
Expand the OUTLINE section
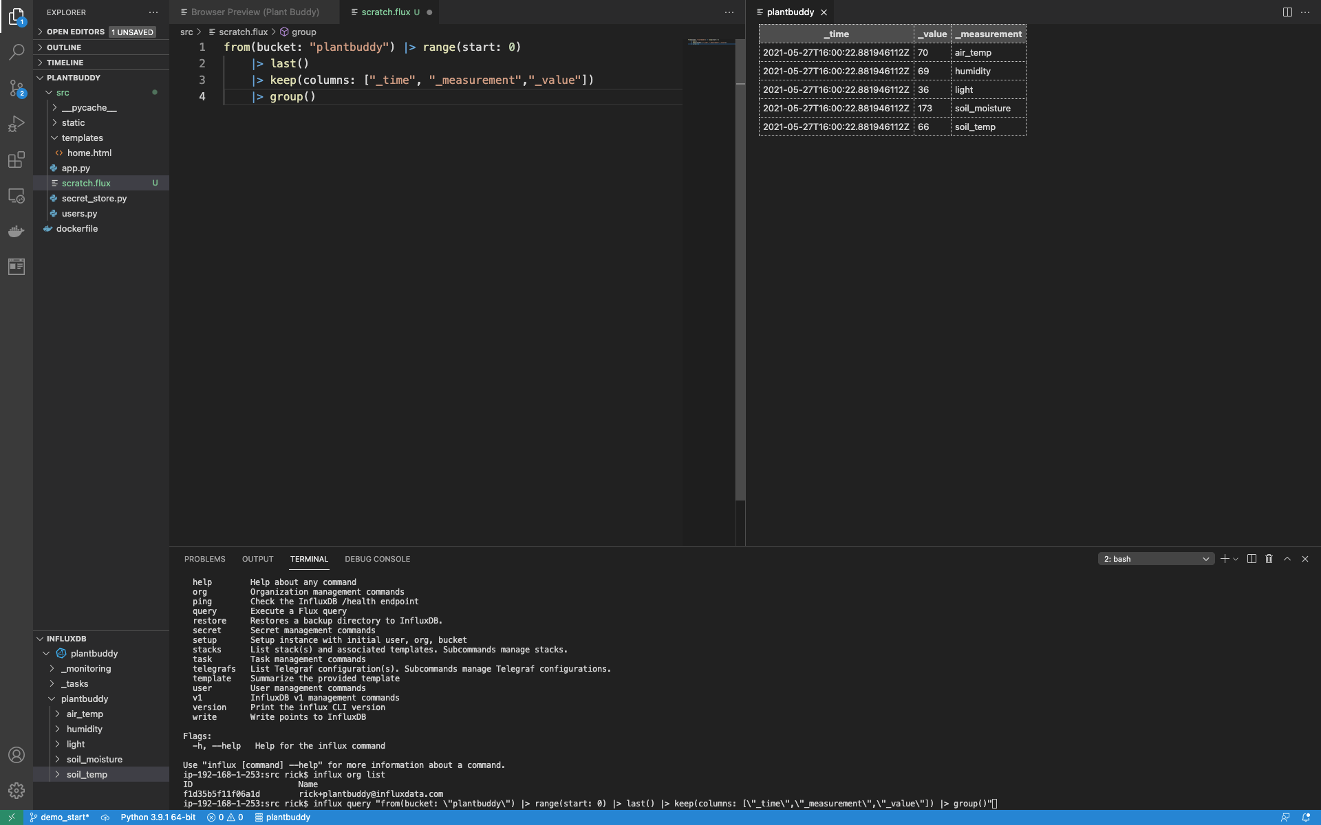pos(64,47)
